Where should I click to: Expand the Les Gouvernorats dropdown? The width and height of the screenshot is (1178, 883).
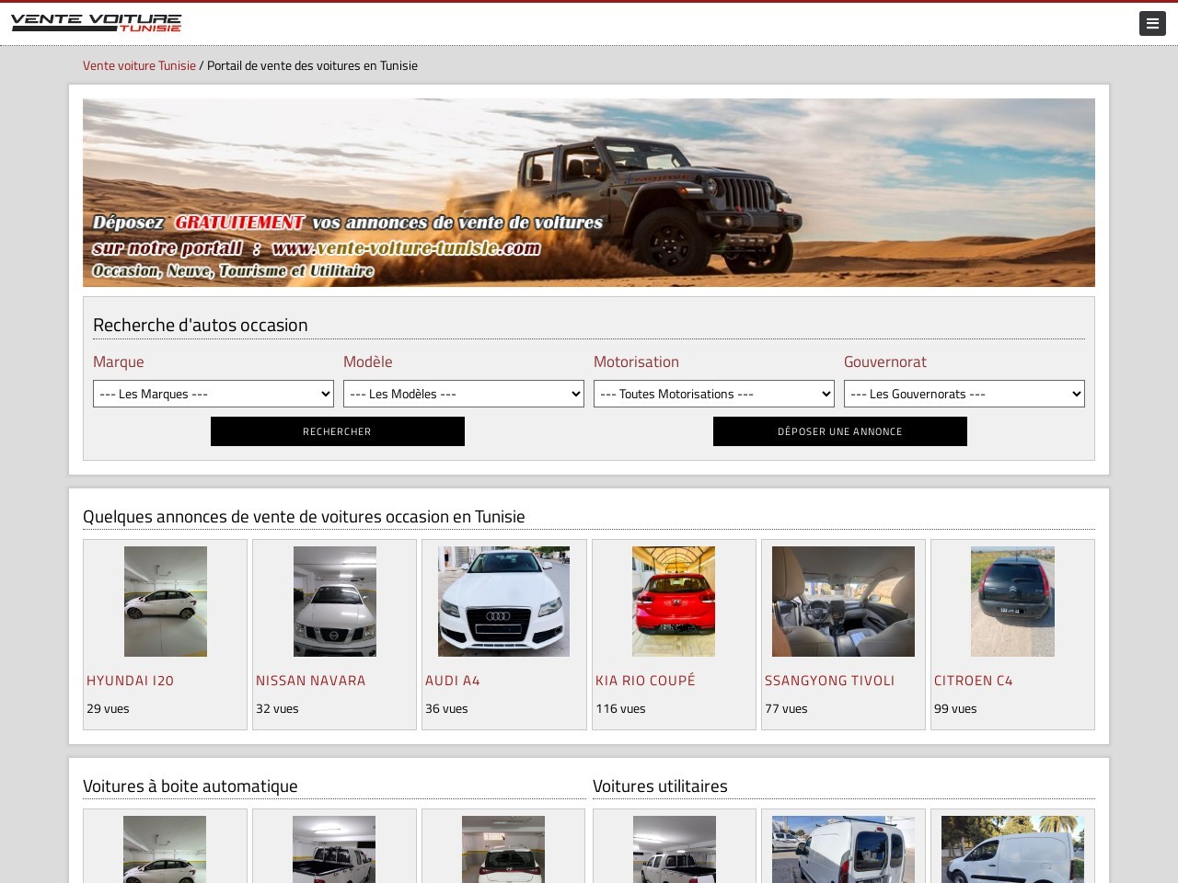click(x=964, y=394)
